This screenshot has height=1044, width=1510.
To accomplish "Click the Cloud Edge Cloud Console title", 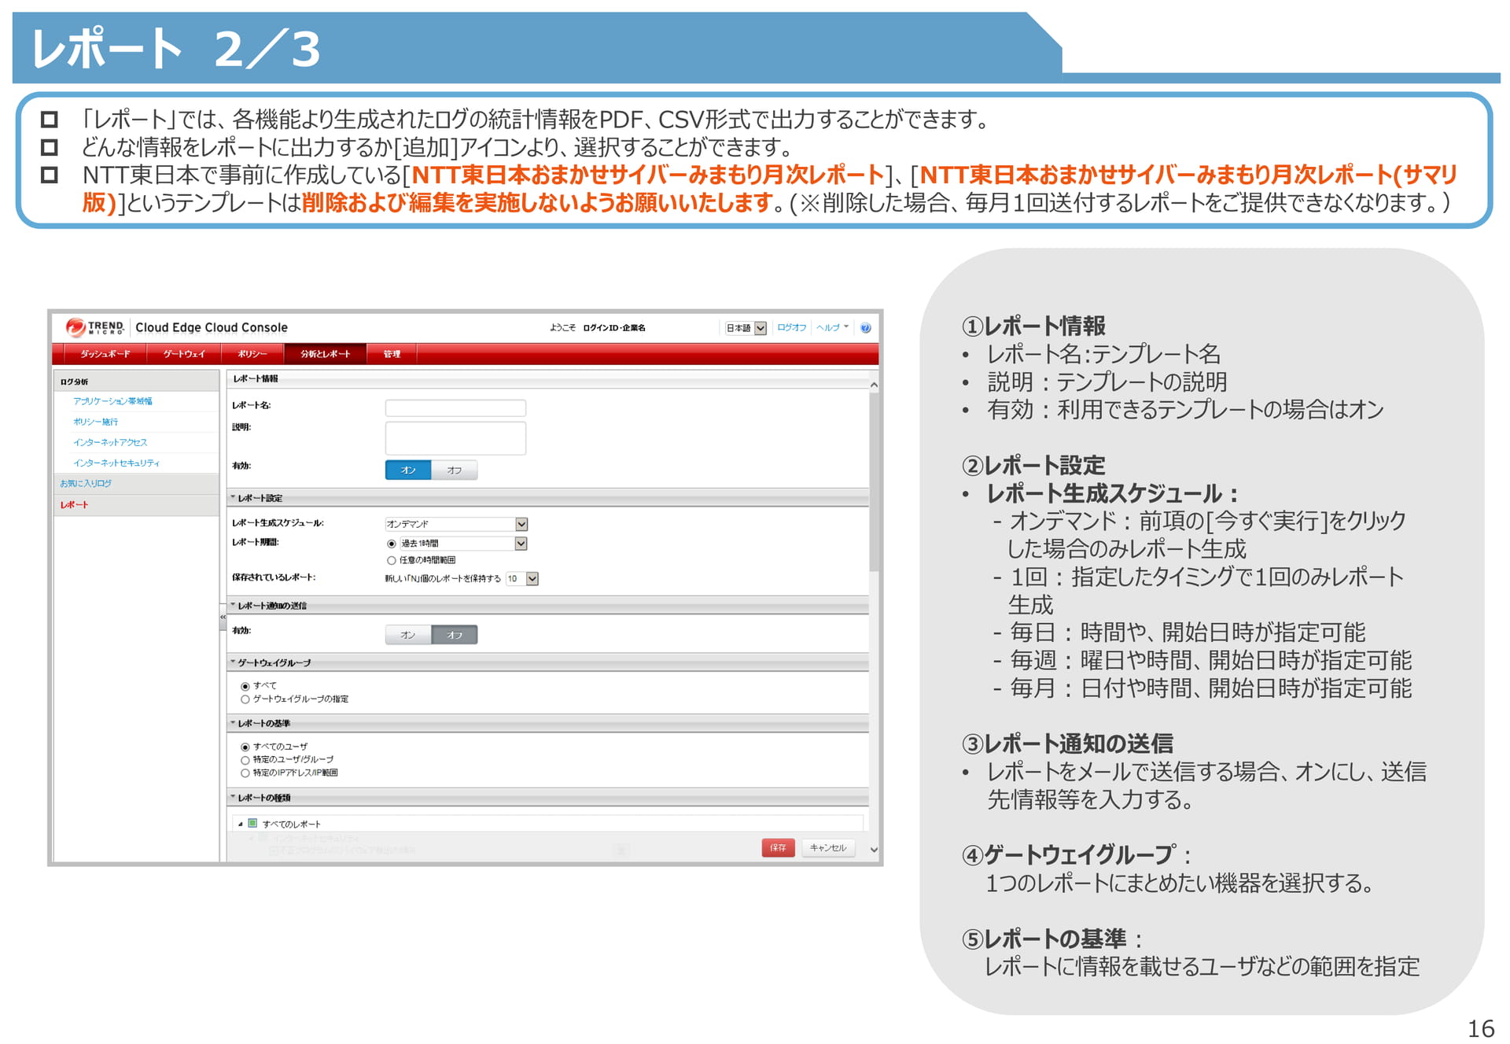I will point(212,327).
